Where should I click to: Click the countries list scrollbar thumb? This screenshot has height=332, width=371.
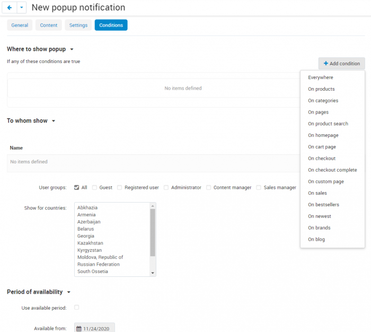153,232
